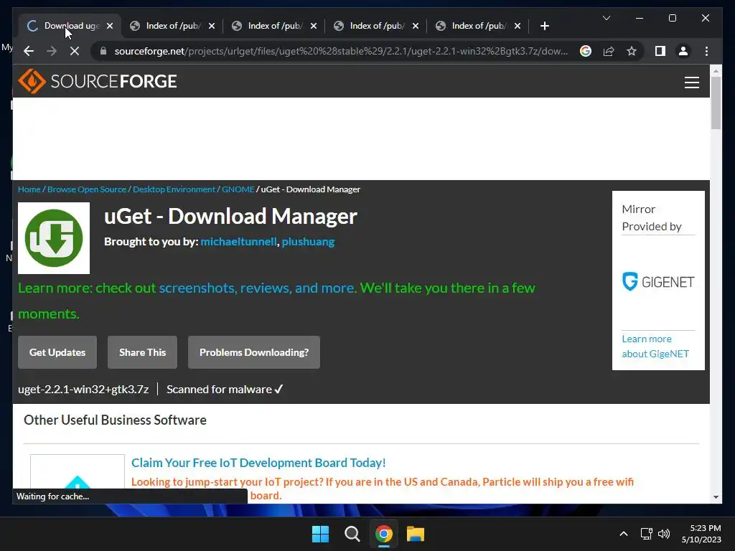Click the Chrome taskbar icon

(x=383, y=534)
